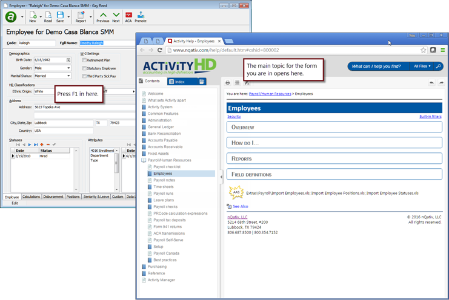Viewport: 449px width, 300px height.
Task: Click the Code input field
Action: coord(36,43)
